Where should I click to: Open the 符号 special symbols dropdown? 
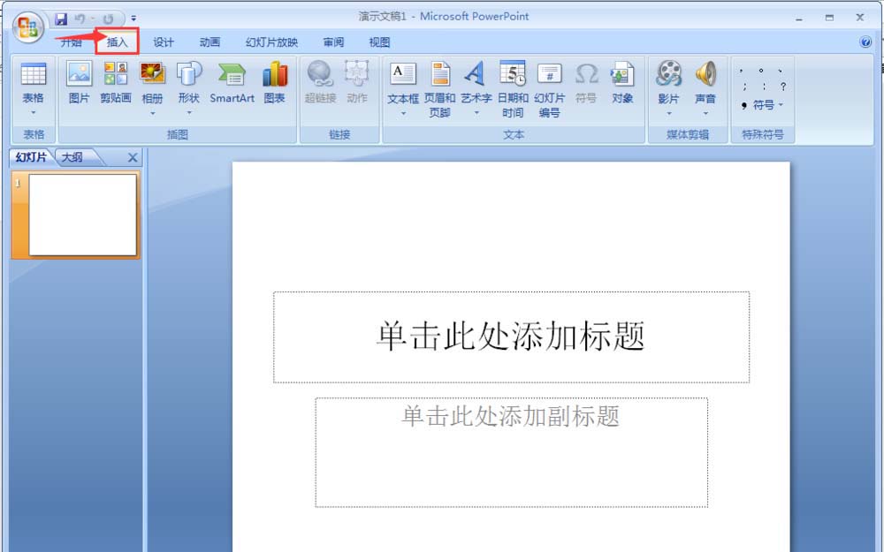pos(763,105)
